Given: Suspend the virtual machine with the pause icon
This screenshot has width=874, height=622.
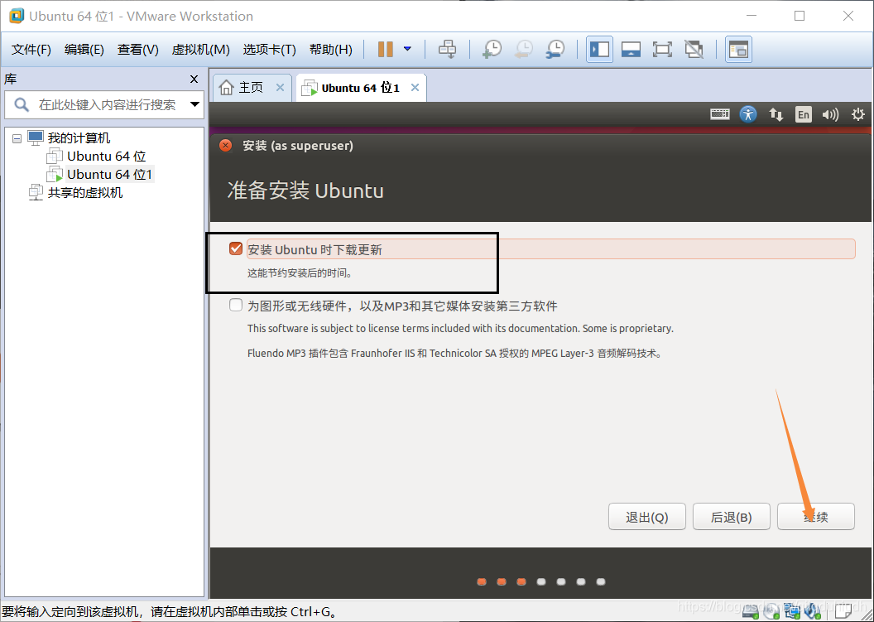Looking at the screenshot, I should tap(385, 49).
